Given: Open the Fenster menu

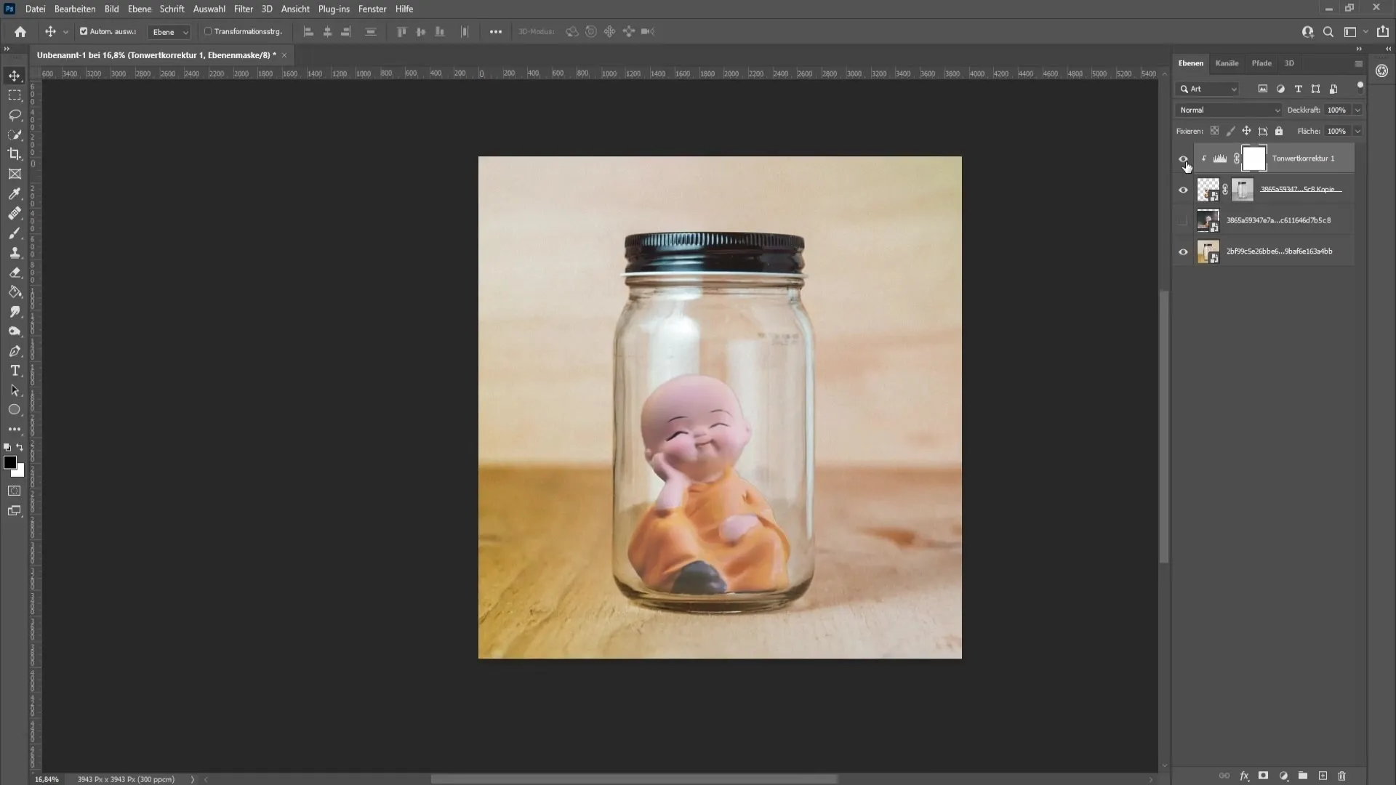Looking at the screenshot, I should pyautogui.click(x=372, y=9).
